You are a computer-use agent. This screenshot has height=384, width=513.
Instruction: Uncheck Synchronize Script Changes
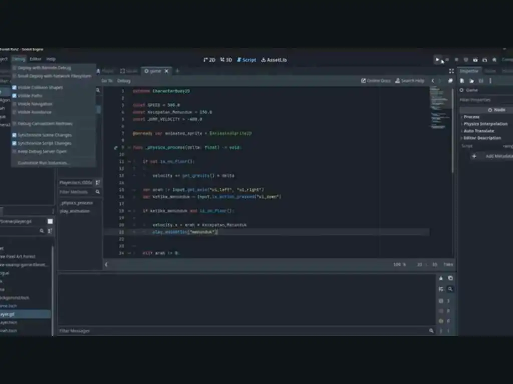(x=44, y=143)
